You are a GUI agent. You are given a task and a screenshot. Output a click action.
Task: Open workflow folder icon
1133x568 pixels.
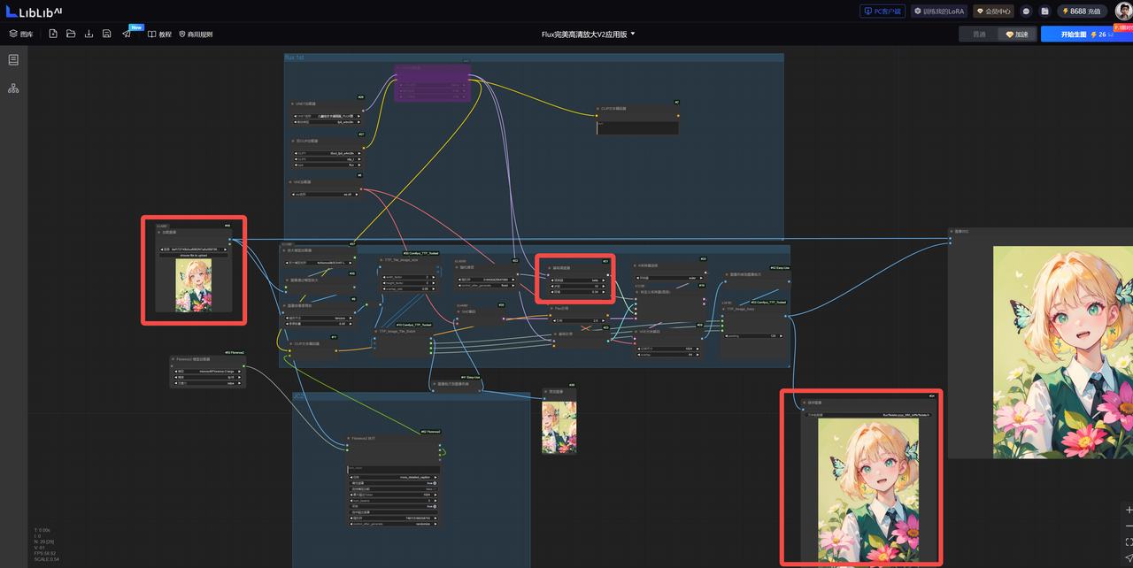click(71, 34)
